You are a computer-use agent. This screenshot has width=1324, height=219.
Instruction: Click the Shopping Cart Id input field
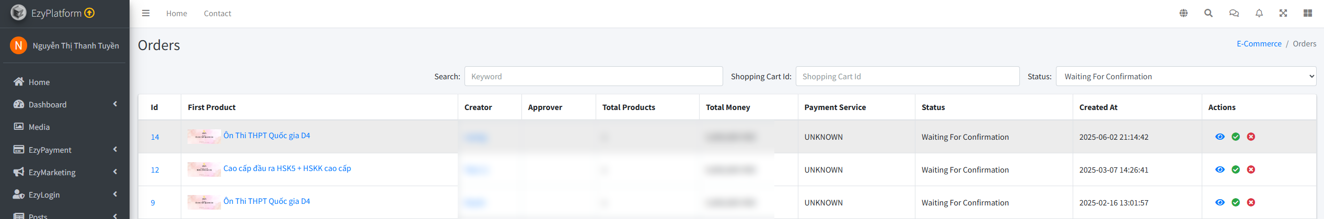(x=907, y=76)
